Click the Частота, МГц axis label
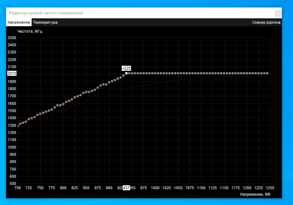 coord(30,31)
